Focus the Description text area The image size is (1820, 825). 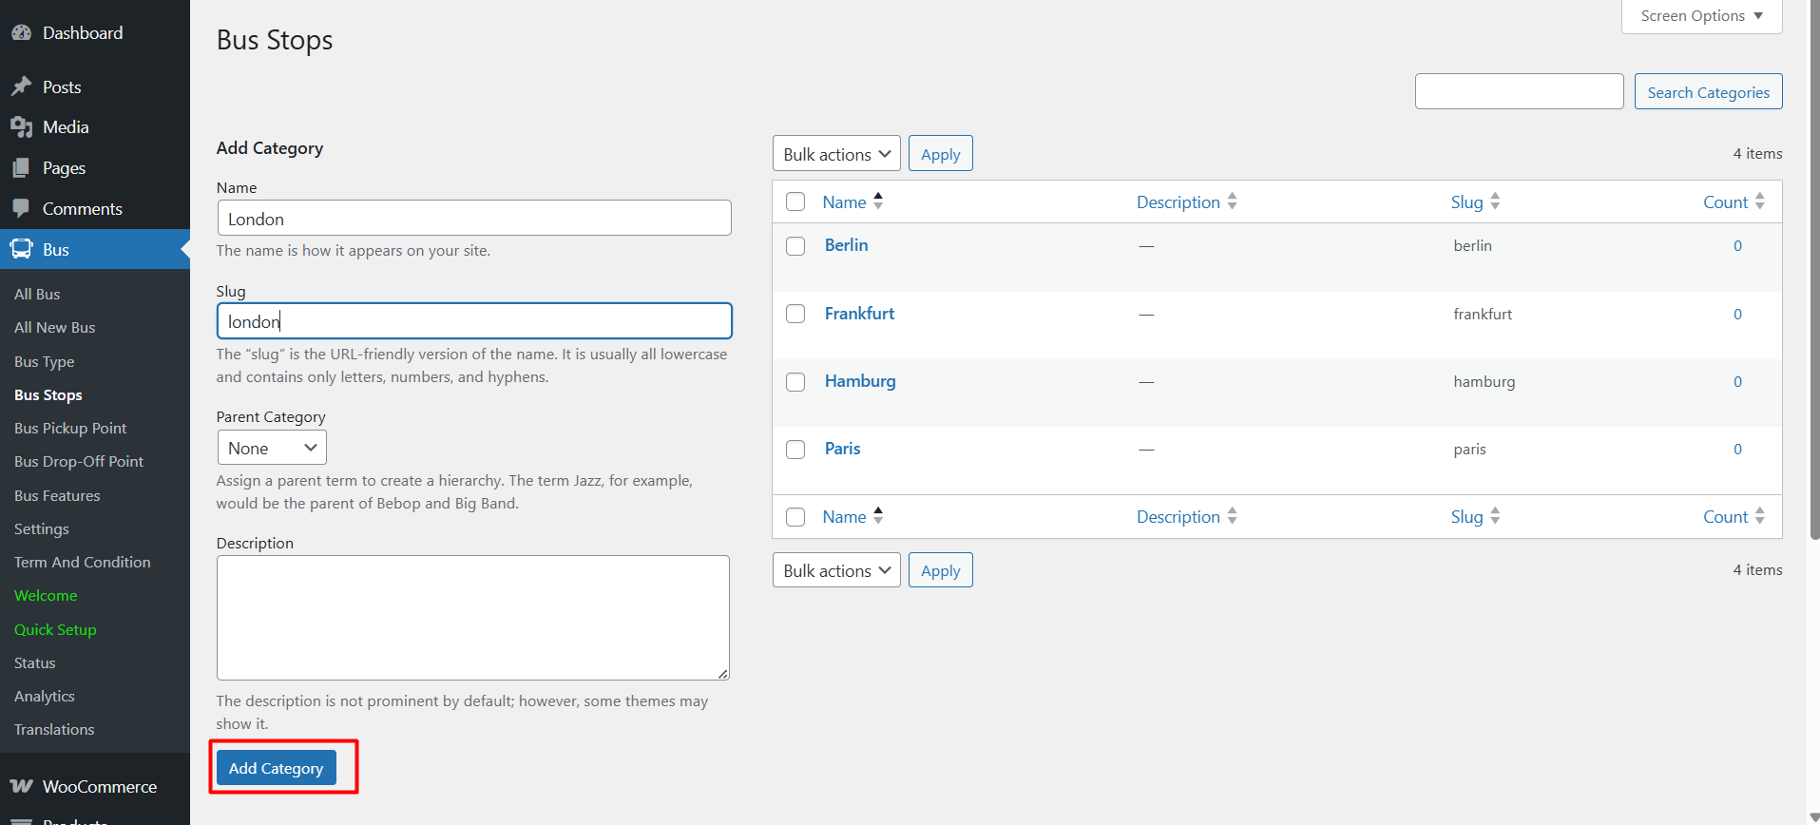click(x=472, y=617)
